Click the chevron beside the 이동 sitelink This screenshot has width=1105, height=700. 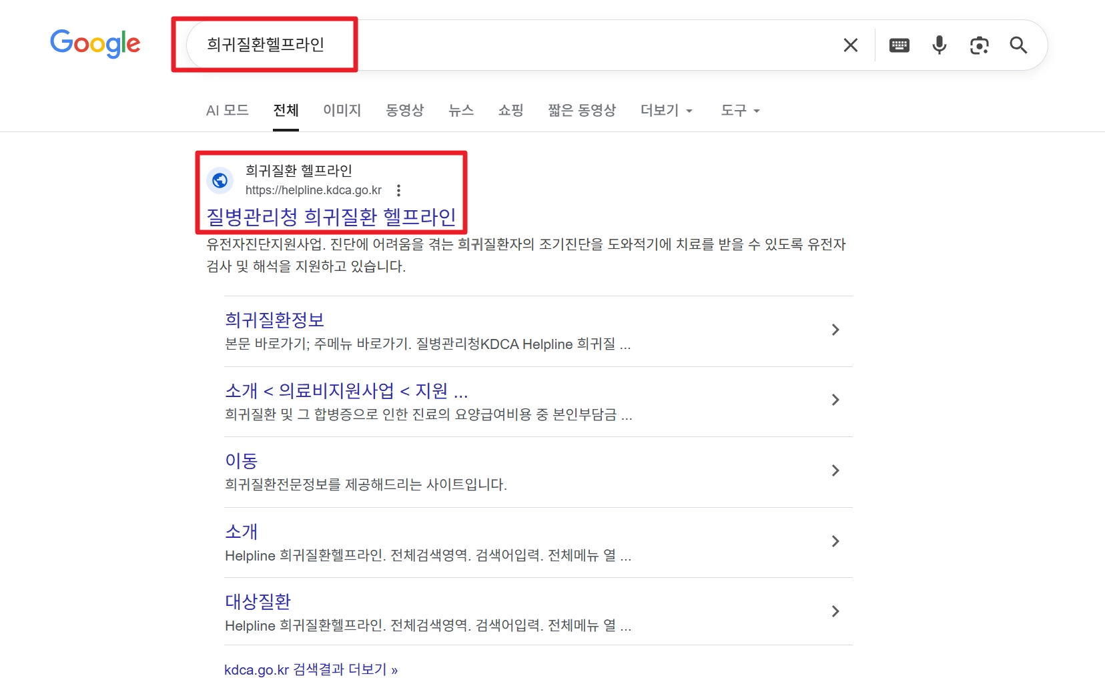(x=835, y=470)
